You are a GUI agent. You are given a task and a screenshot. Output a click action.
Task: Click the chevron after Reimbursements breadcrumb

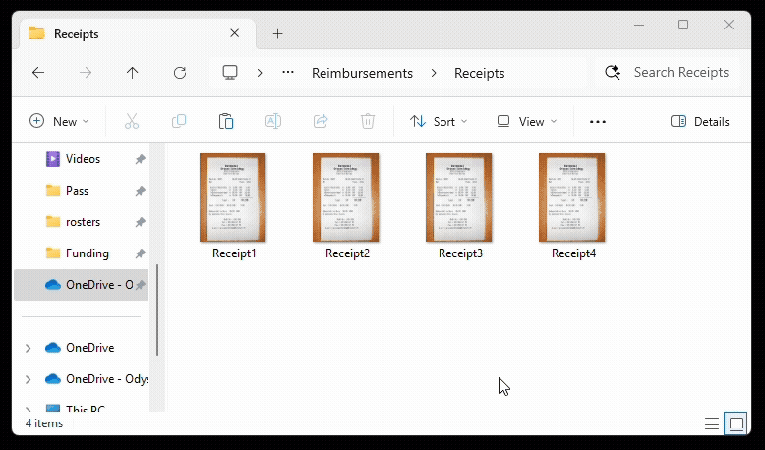pyautogui.click(x=434, y=73)
